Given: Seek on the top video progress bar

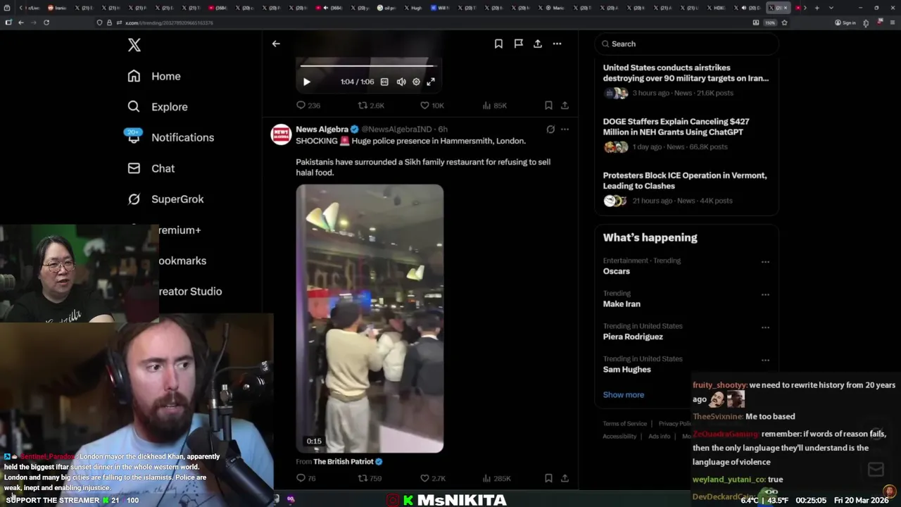Looking at the screenshot, I should pyautogui.click(x=370, y=65).
